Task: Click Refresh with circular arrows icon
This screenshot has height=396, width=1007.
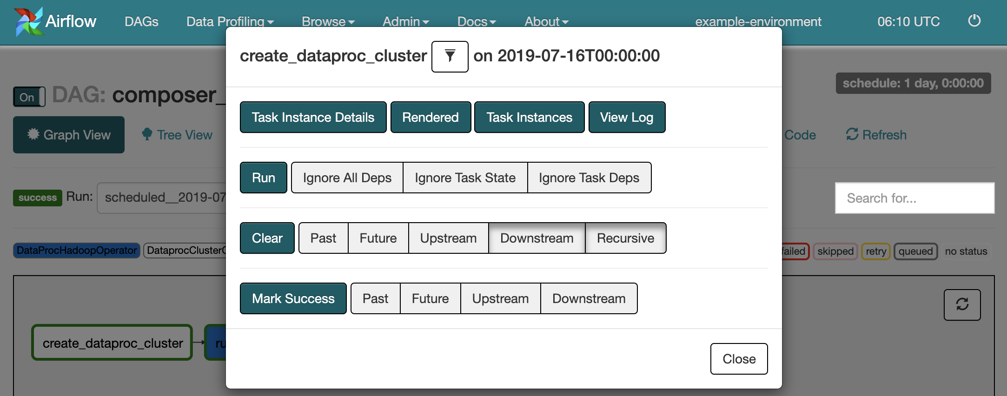Action: 876,135
